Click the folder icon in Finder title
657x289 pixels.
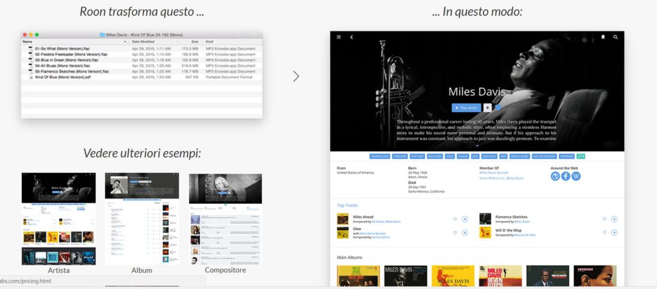[x=102, y=35]
